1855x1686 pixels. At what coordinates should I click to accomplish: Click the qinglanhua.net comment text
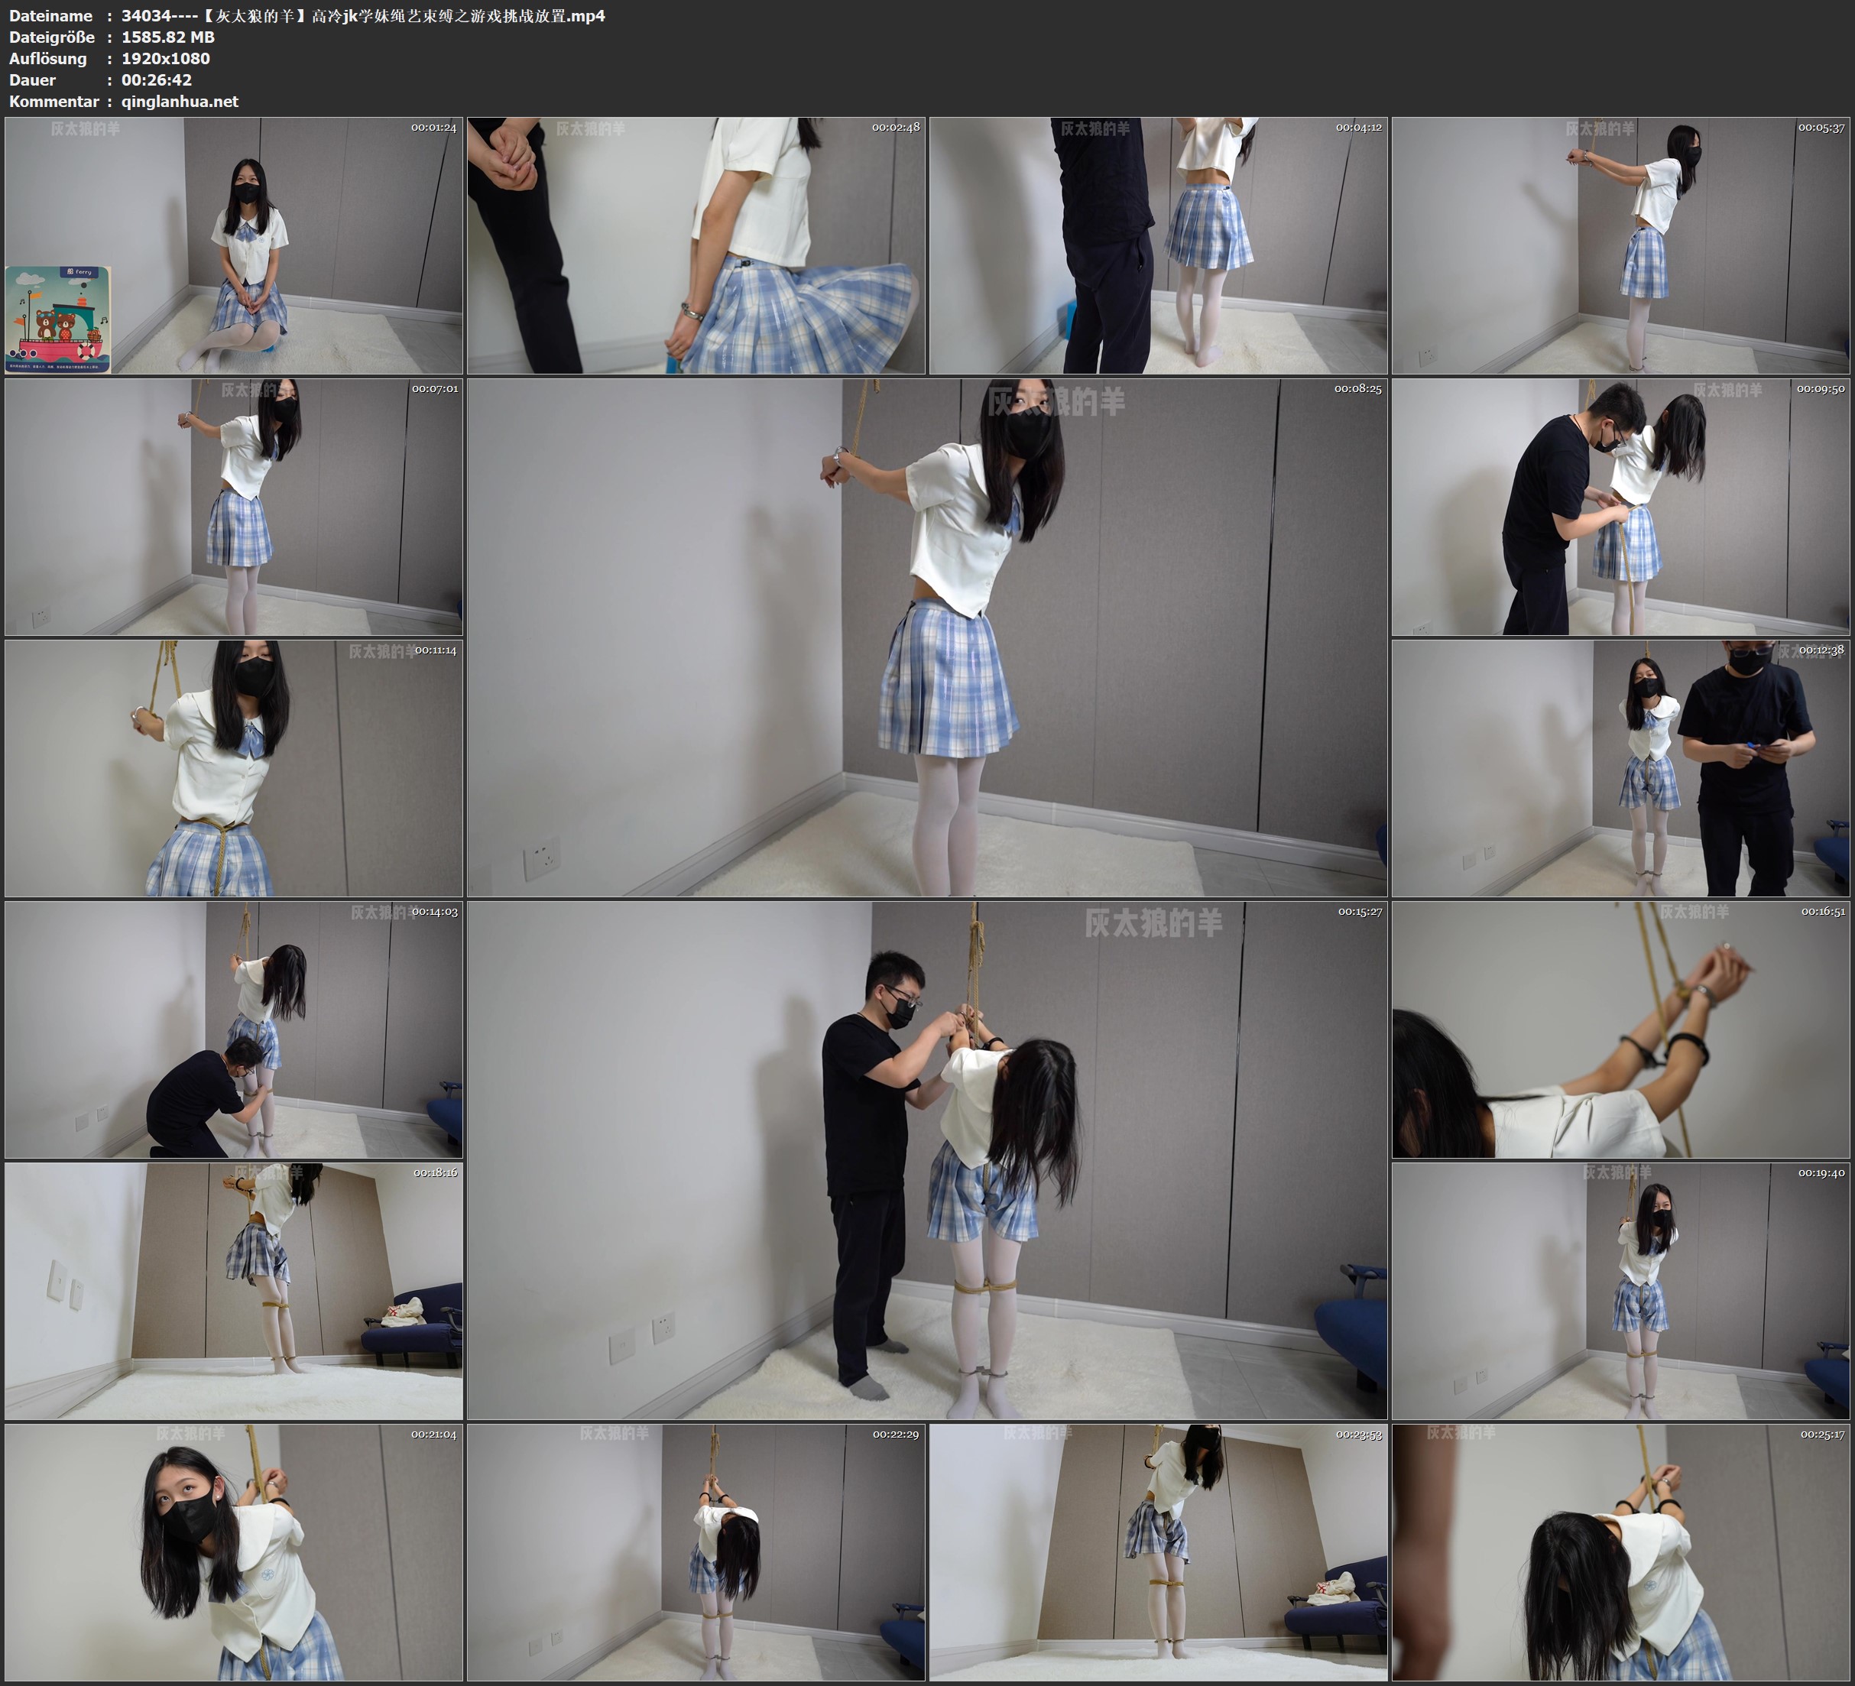(180, 101)
